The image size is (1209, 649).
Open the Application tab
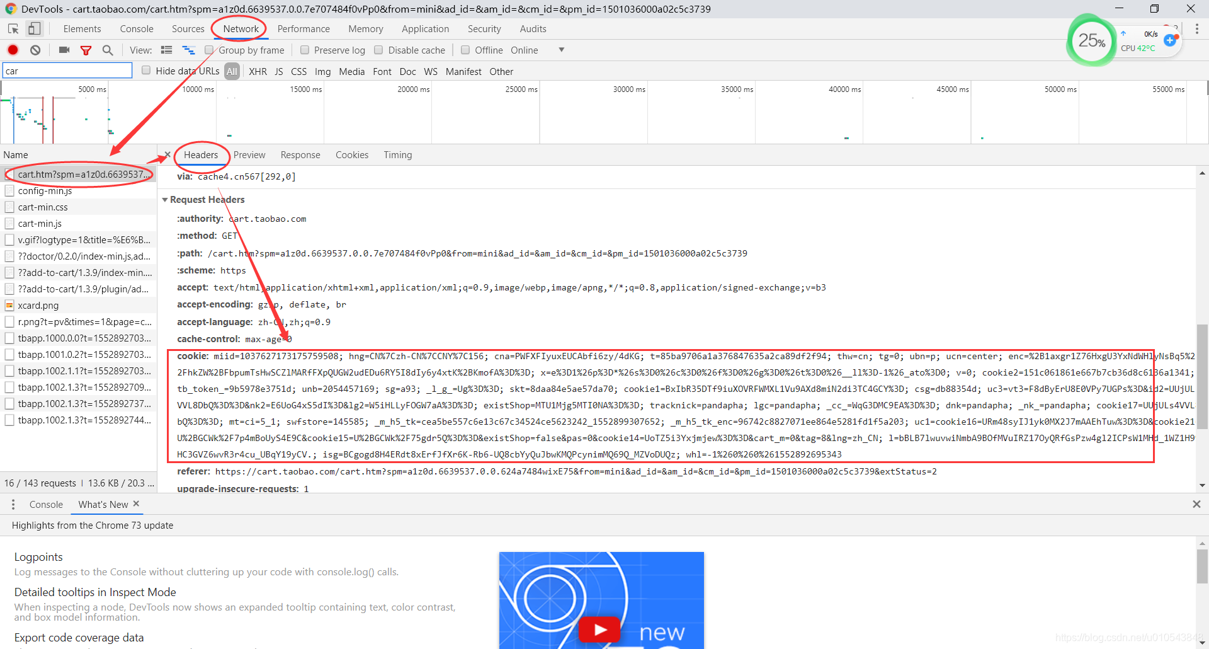(x=426, y=29)
